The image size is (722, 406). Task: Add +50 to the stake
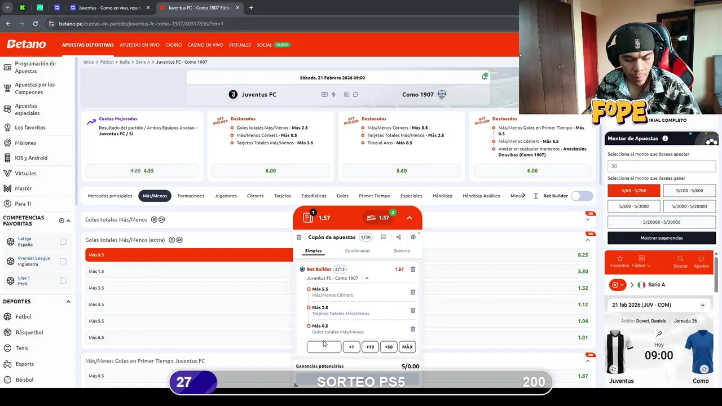click(x=389, y=347)
